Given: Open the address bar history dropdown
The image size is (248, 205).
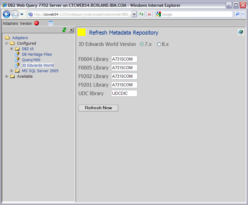Looking at the screenshot, I should [134, 14].
